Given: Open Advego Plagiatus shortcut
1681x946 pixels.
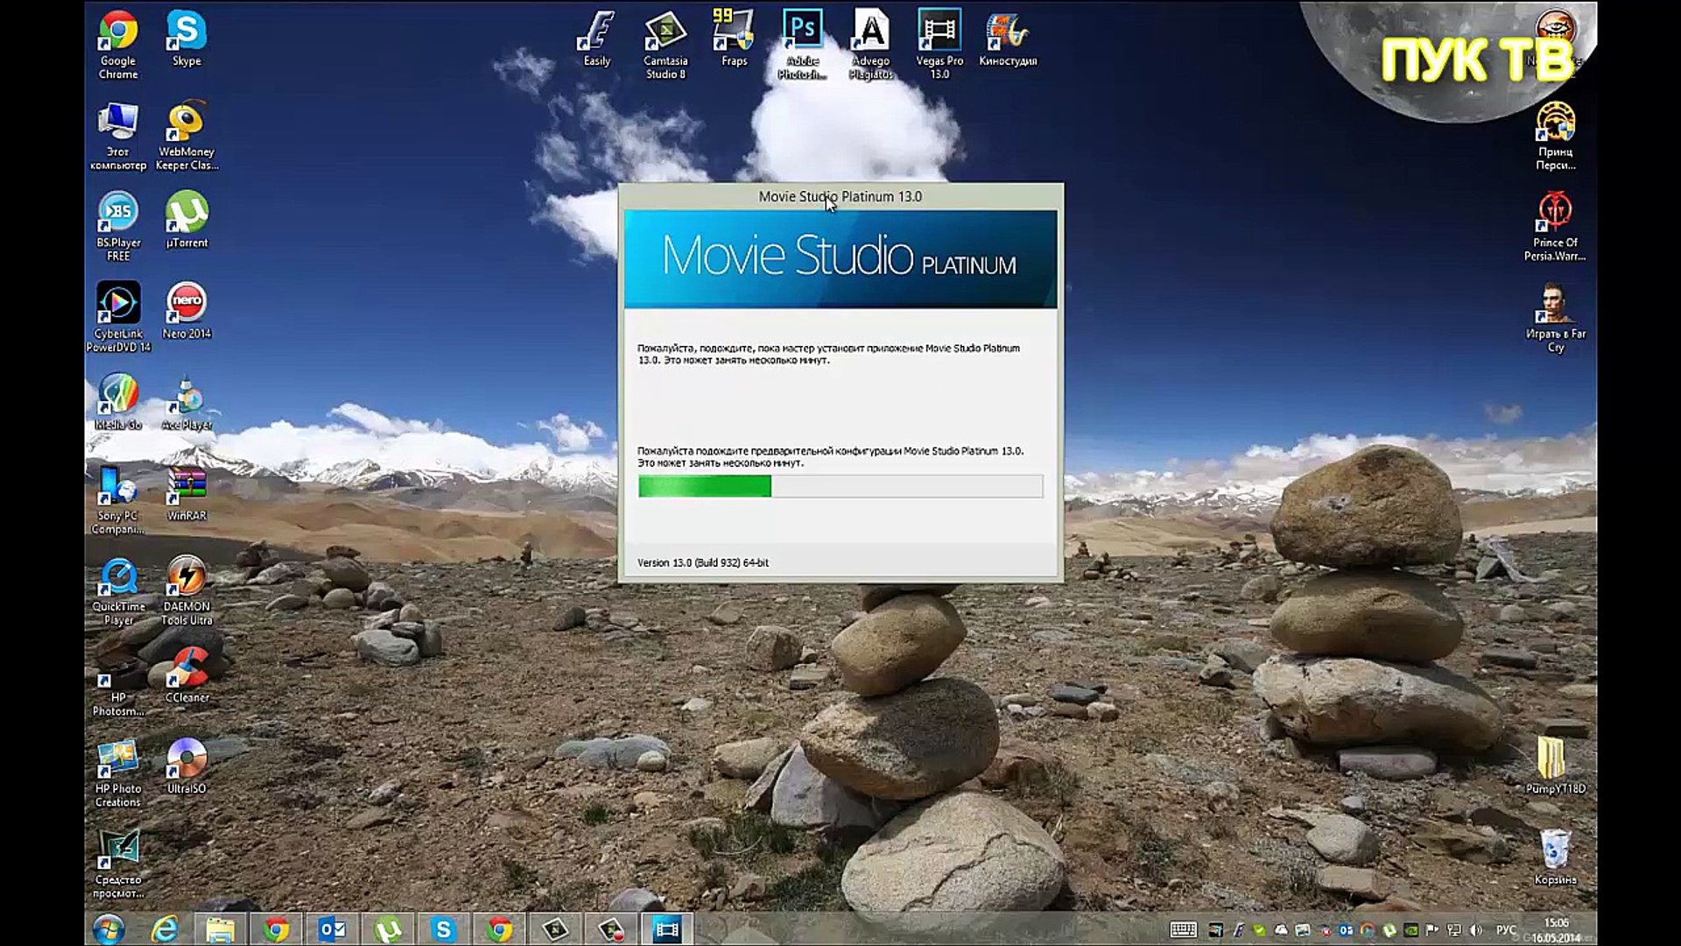Looking at the screenshot, I should [x=871, y=45].
